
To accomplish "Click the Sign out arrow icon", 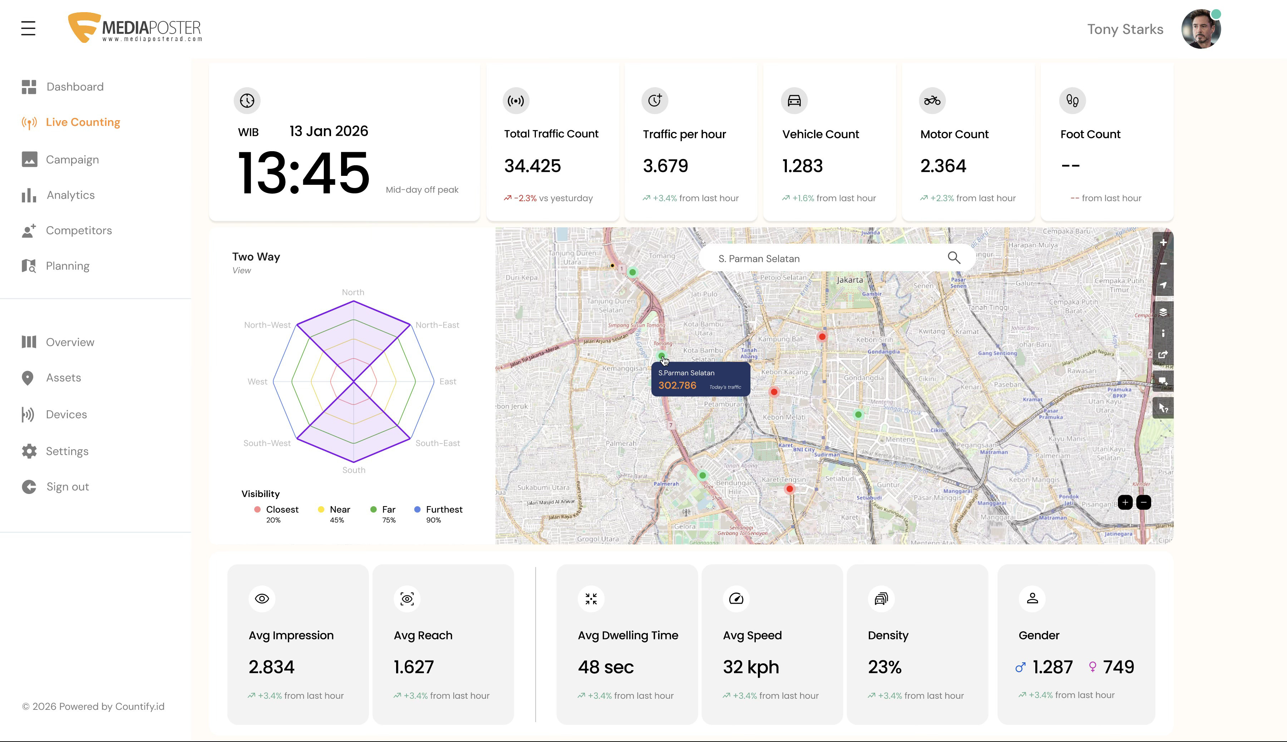I will (x=29, y=487).
